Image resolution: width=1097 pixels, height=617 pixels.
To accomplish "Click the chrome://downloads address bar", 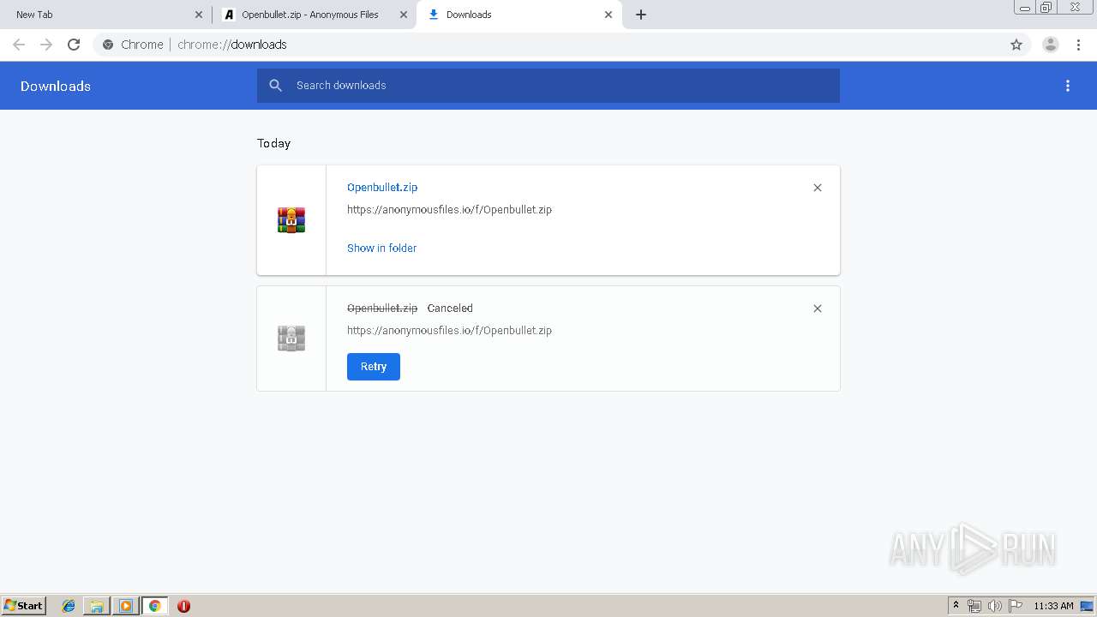I will (x=548, y=45).
